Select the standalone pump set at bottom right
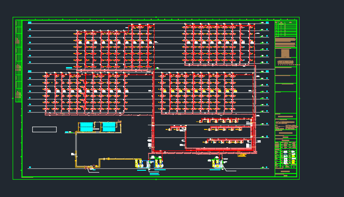Viewport: 344px width, 197px height. (x=218, y=162)
